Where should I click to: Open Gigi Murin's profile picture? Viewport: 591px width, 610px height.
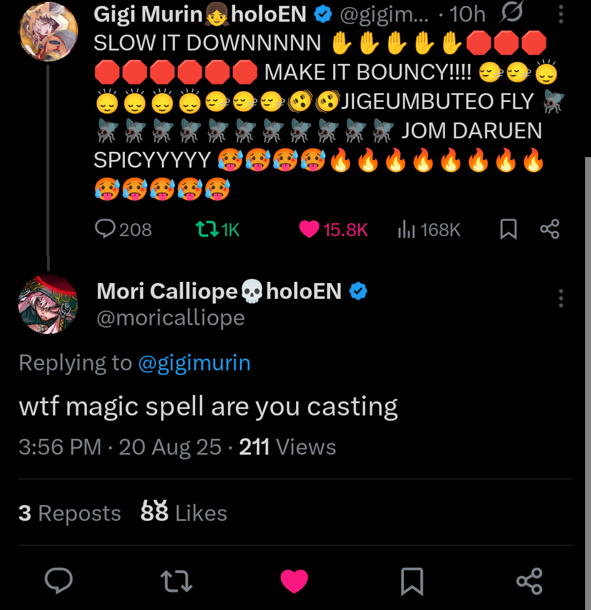click(x=49, y=31)
